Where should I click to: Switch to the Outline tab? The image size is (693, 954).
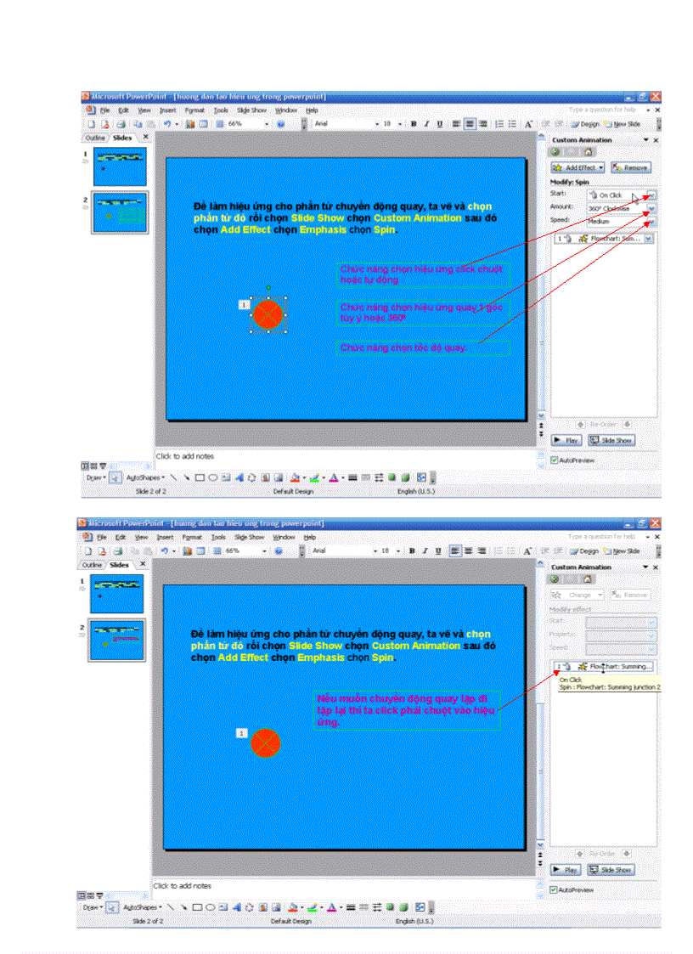(x=95, y=136)
